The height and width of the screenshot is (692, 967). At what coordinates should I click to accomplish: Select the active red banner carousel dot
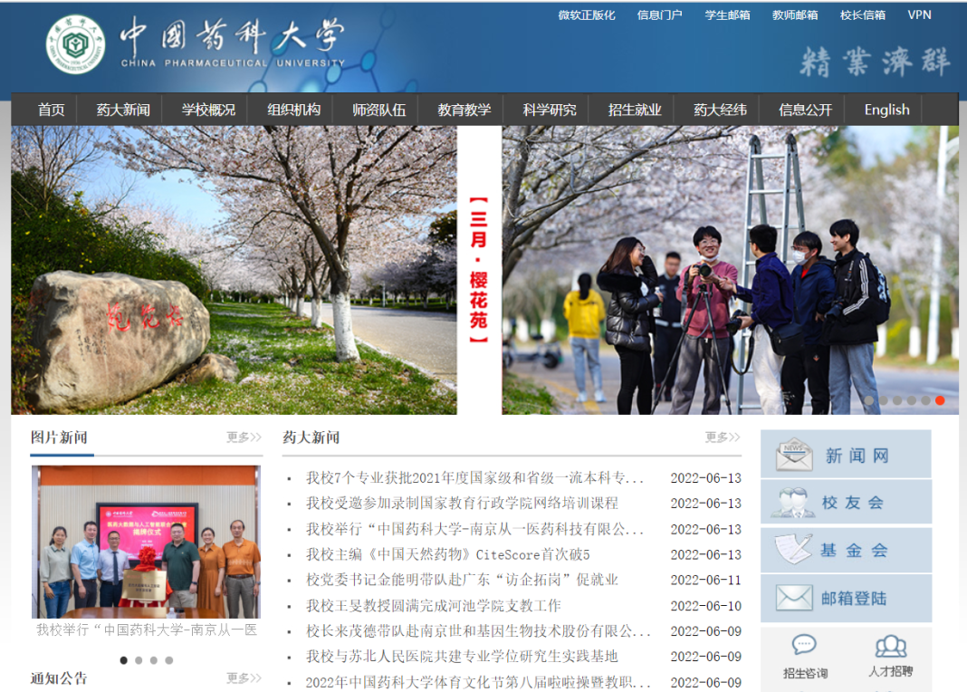(940, 400)
